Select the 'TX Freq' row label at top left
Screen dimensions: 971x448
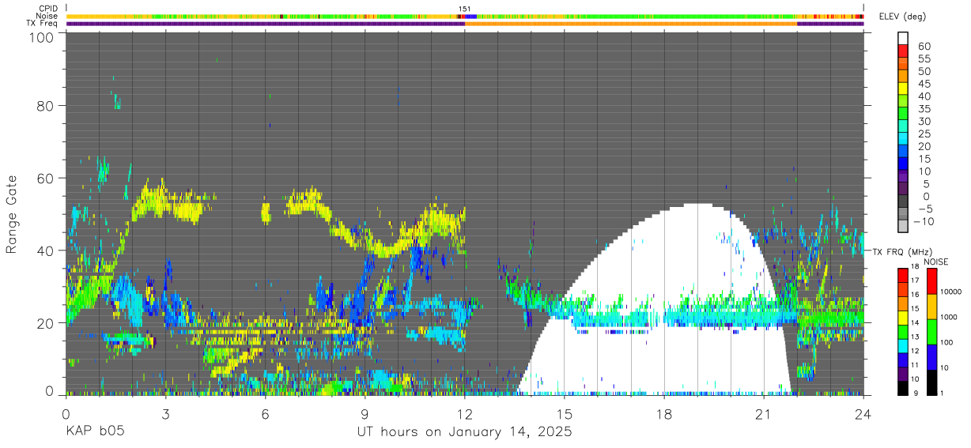[x=42, y=23]
